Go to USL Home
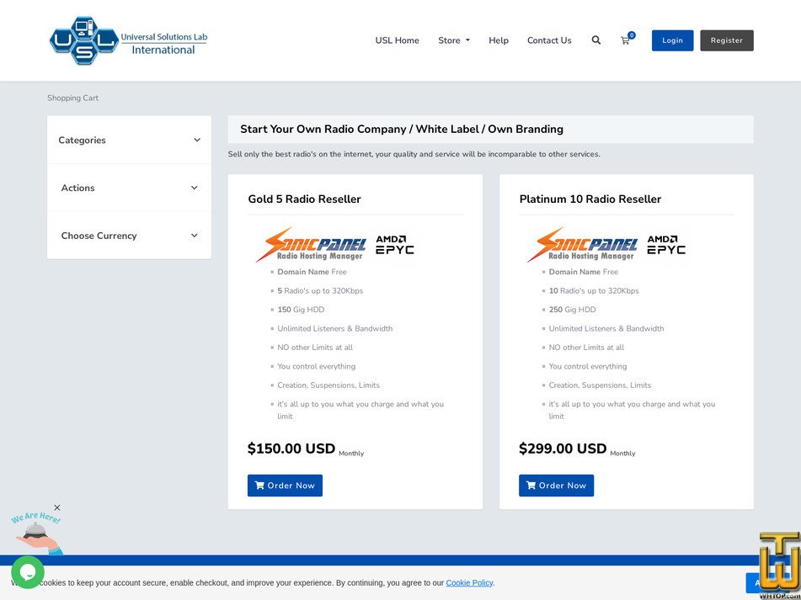The image size is (801, 600). (397, 40)
